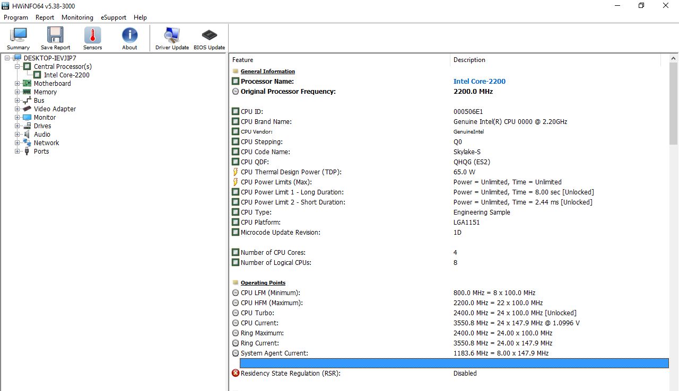Click the red X icon beside Residency State Regulation
Image resolution: width=679 pixels, height=391 pixels.
(x=236, y=373)
